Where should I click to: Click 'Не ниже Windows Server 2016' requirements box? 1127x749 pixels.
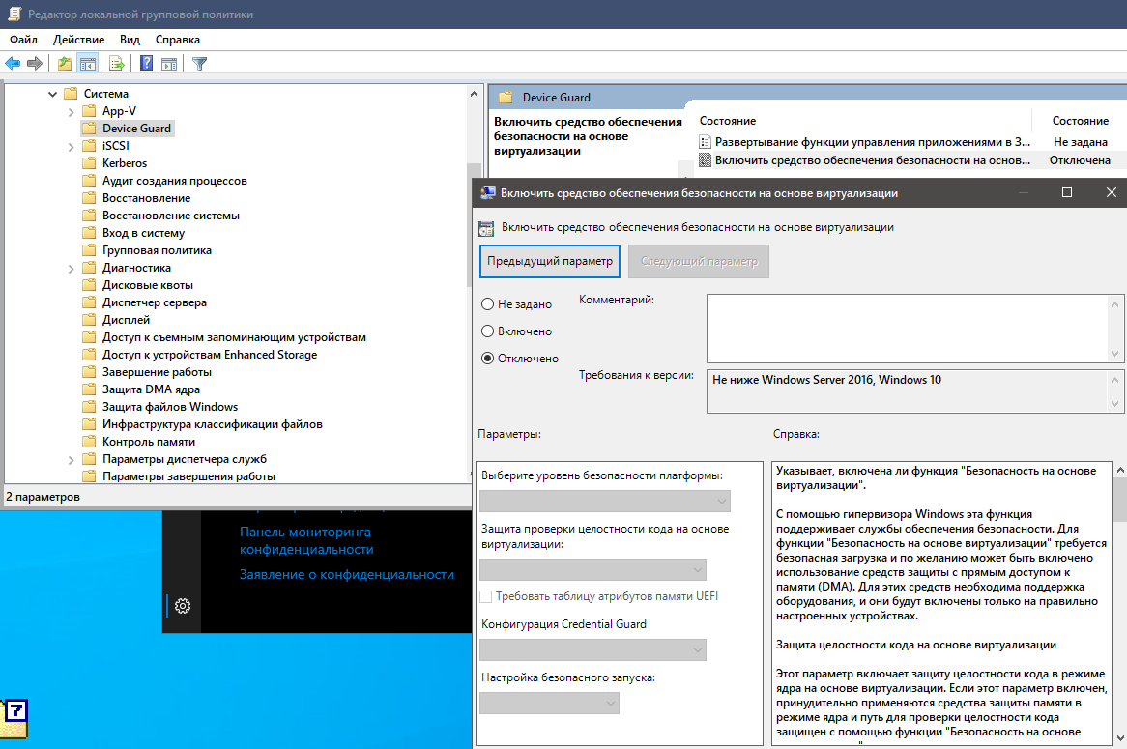[909, 391]
